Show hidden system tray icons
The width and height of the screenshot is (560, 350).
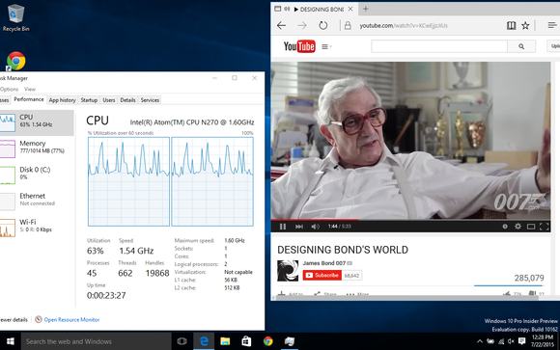click(480, 341)
